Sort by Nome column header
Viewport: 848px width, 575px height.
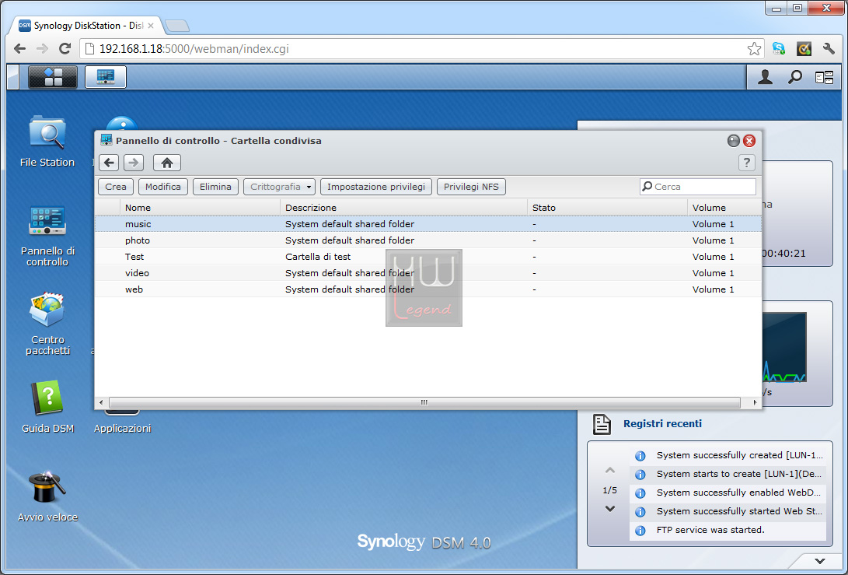tap(200, 208)
